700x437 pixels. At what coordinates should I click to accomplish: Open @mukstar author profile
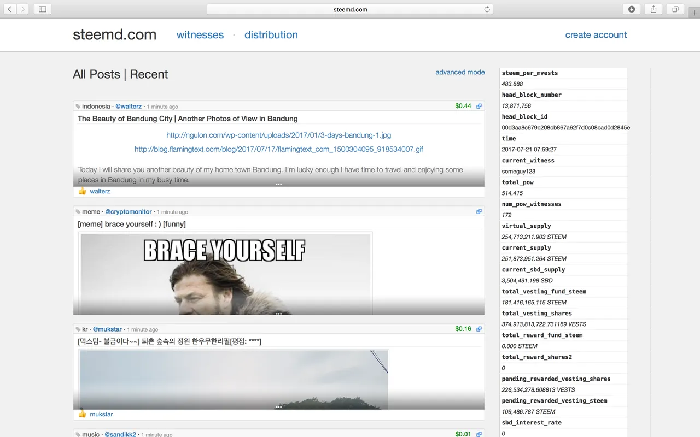coord(107,329)
